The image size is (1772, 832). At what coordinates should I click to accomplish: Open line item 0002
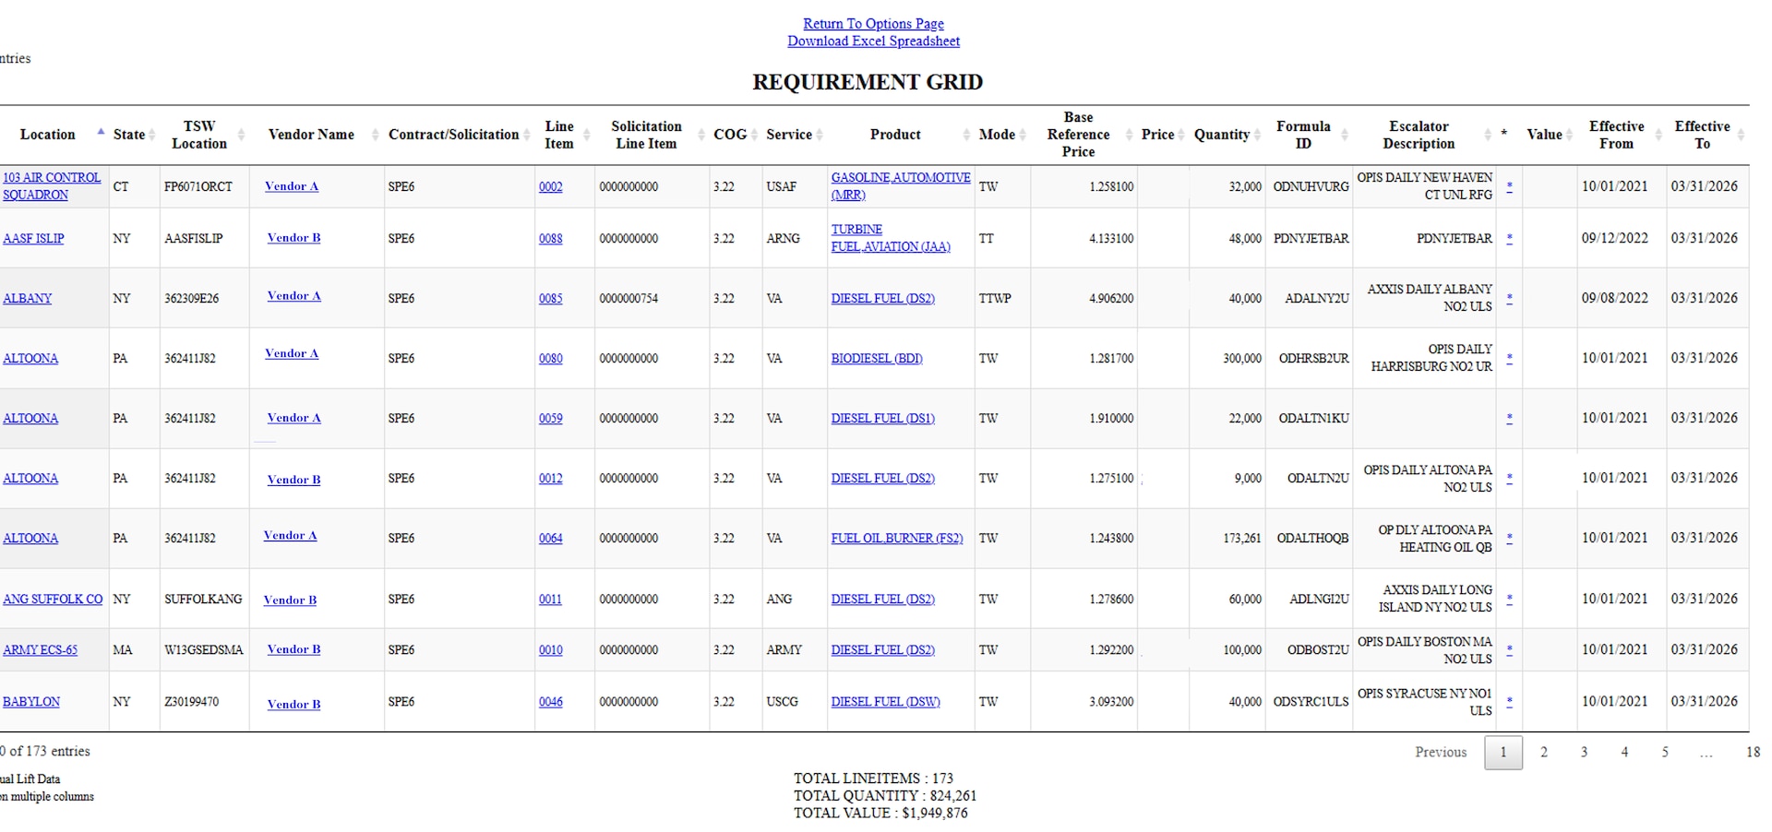[551, 186]
